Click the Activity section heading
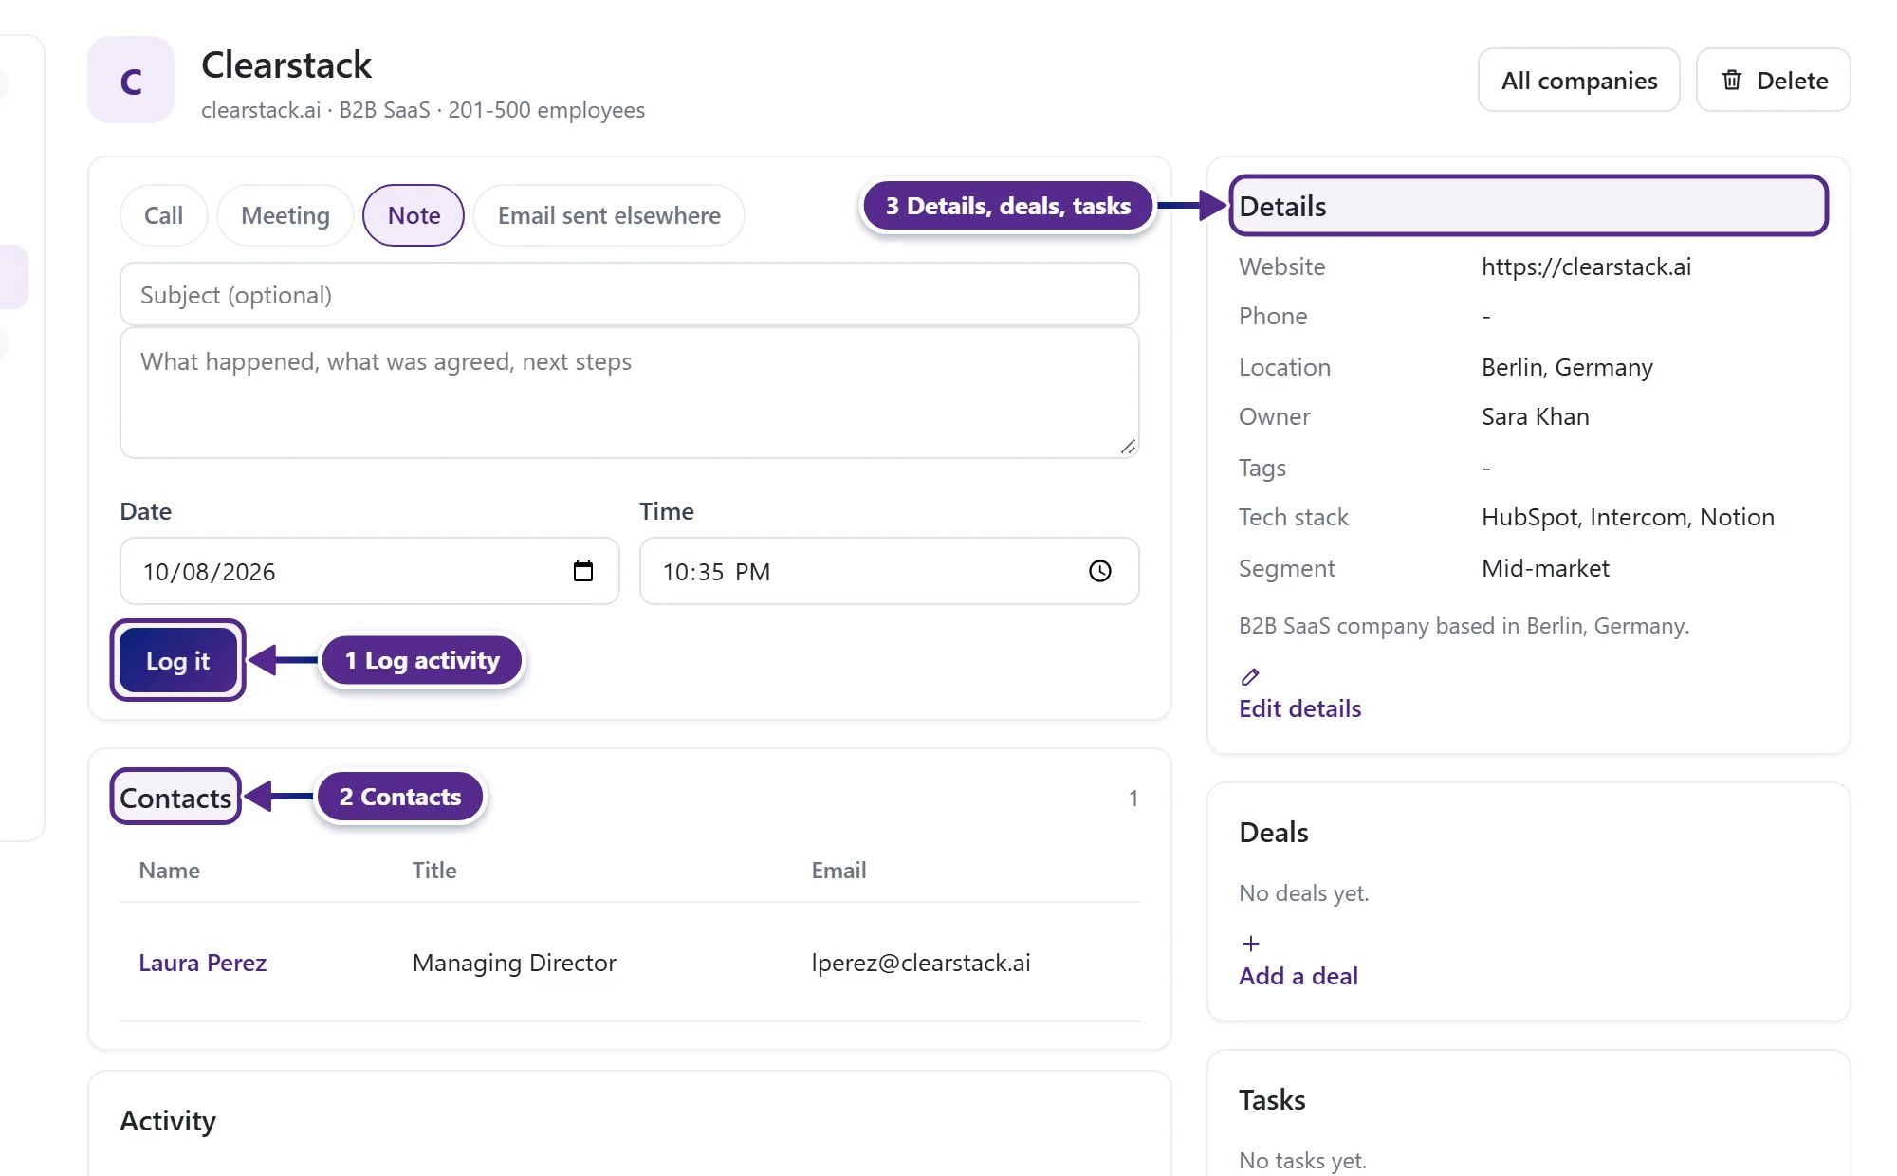 (x=168, y=1120)
